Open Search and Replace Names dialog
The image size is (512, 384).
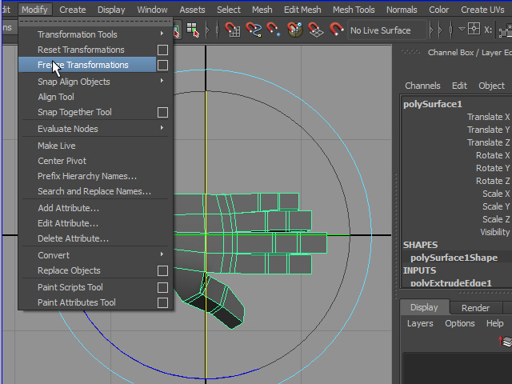pyautogui.click(x=94, y=191)
